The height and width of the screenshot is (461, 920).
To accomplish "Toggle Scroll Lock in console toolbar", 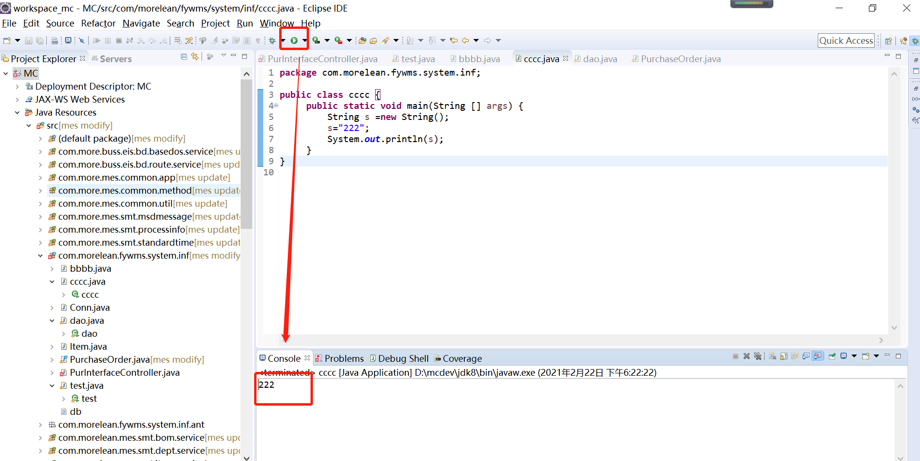I will pos(784,356).
